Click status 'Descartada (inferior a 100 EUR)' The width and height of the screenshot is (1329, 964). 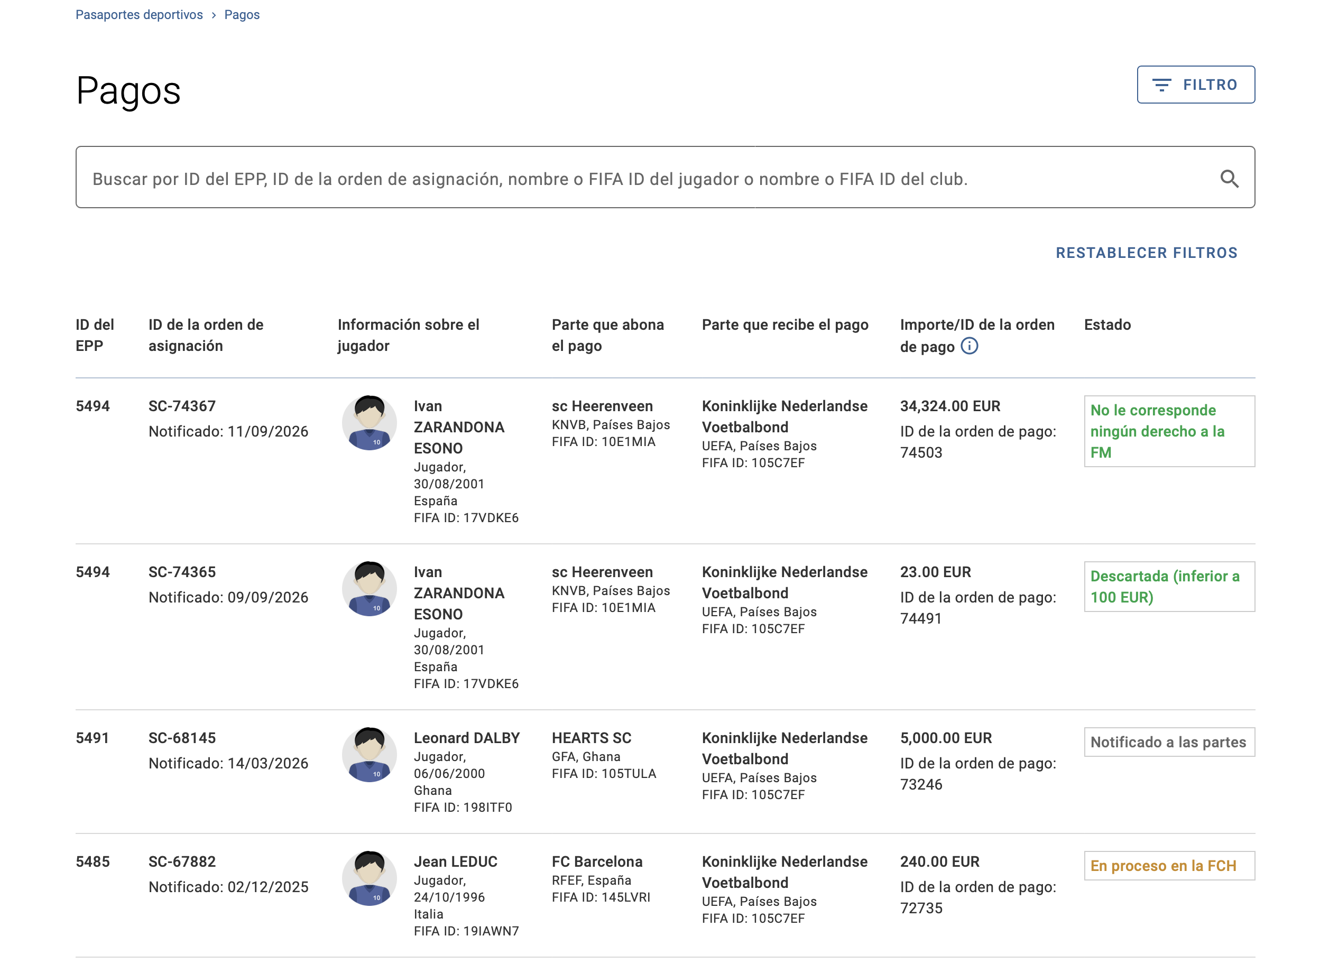coord(1169,587)
